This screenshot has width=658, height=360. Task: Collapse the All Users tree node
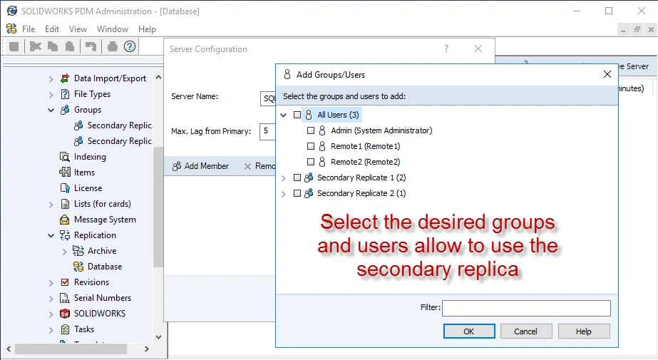(x=284, y=115)
